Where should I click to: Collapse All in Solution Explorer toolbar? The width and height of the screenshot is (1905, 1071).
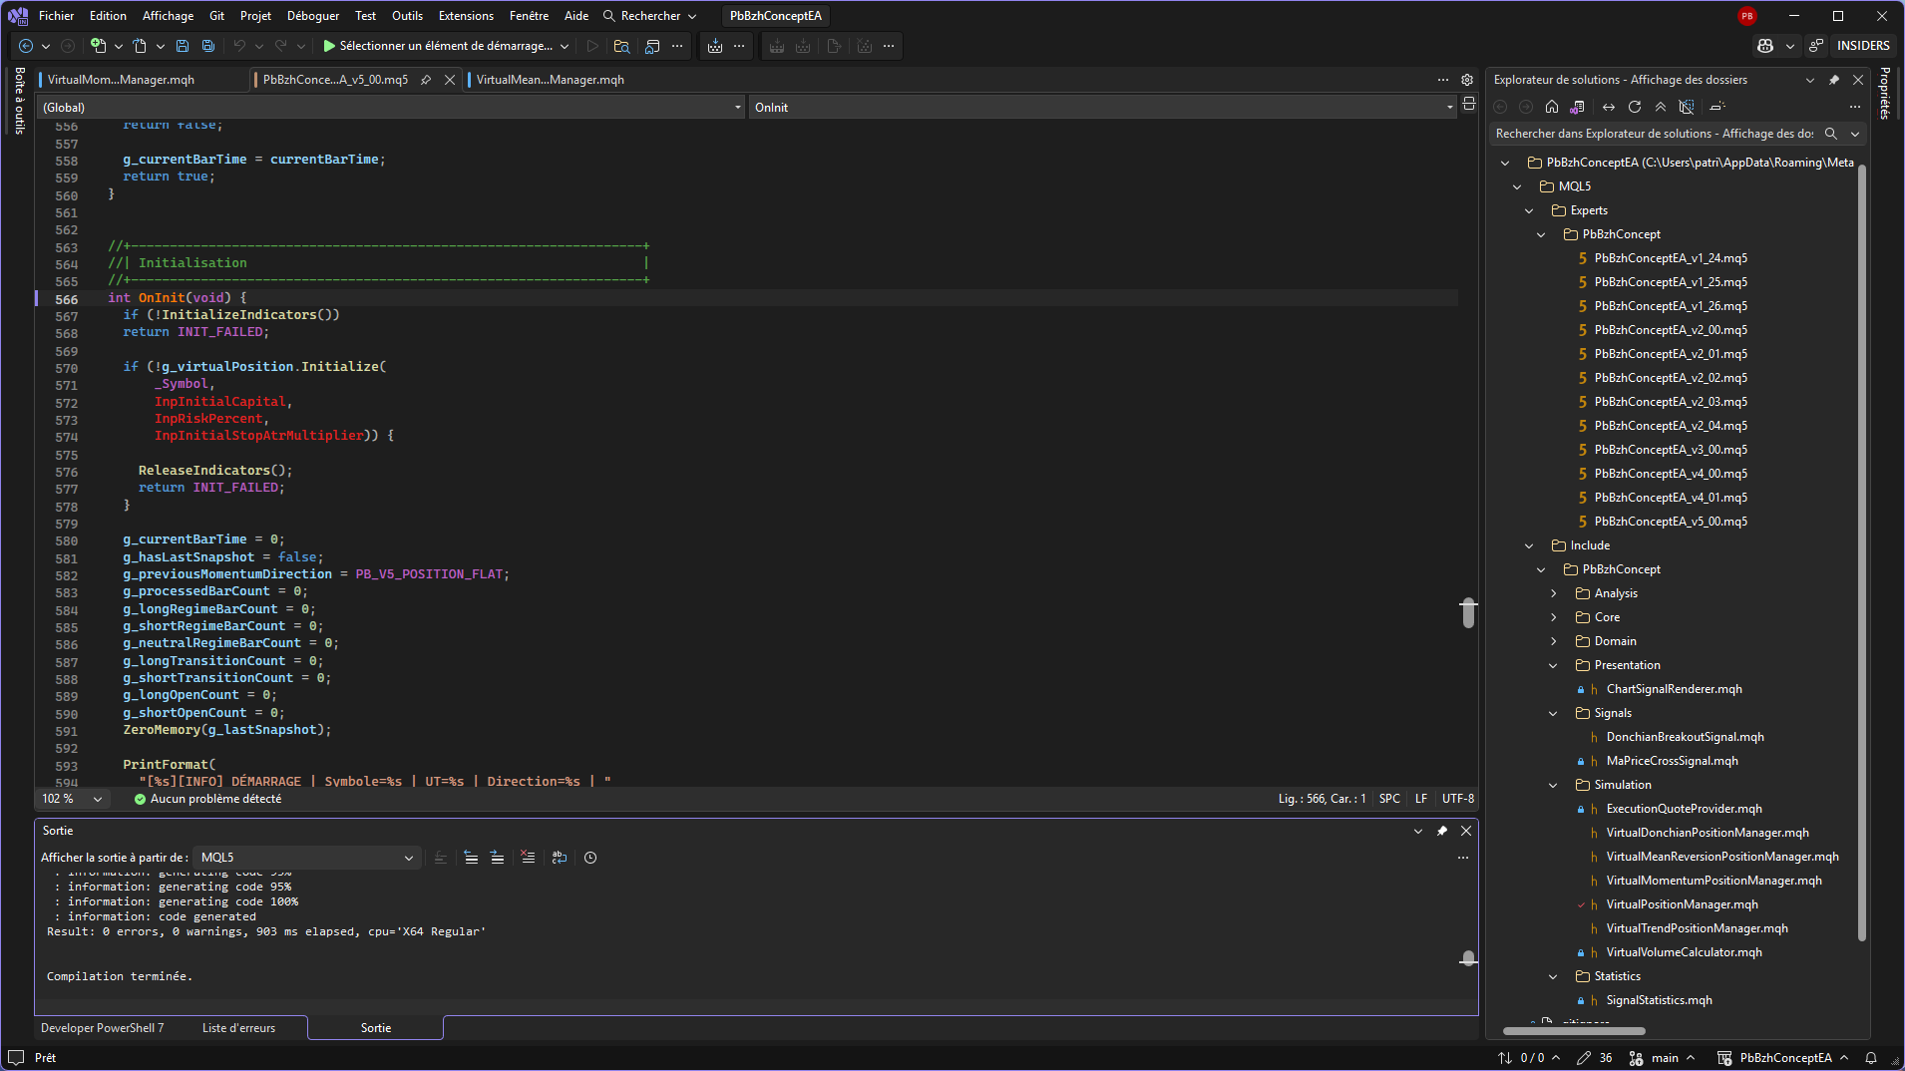click(x=1661, y=107)
